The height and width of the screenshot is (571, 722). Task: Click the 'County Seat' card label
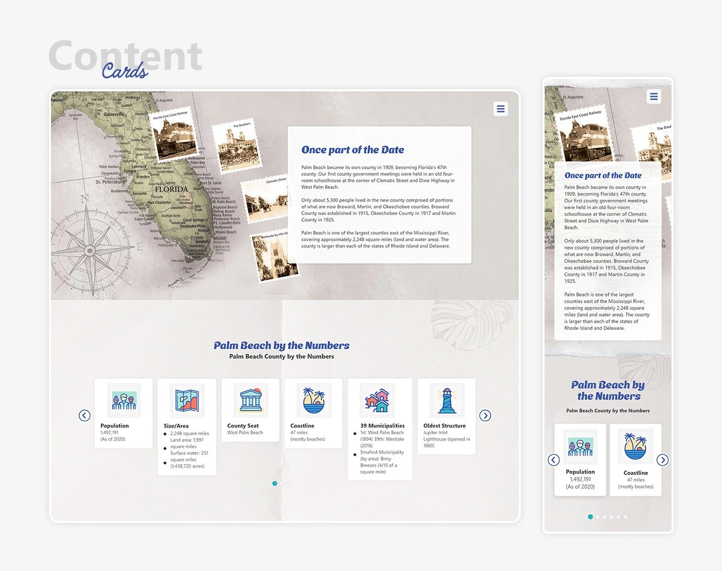tap(243, 426)
